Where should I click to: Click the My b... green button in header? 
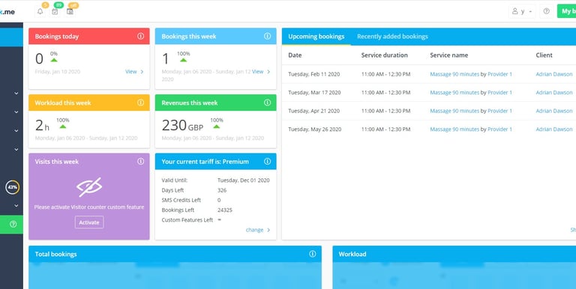point(566,11)
